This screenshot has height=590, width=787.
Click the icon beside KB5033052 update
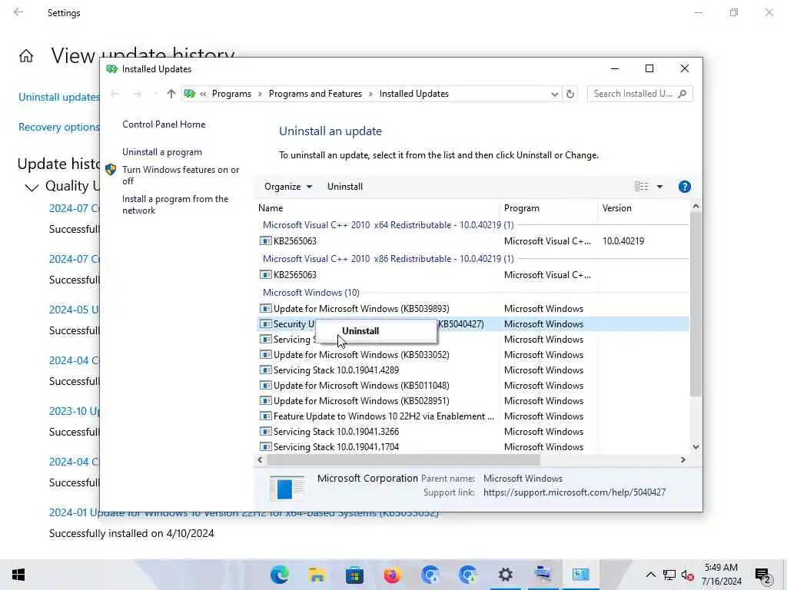265,355
